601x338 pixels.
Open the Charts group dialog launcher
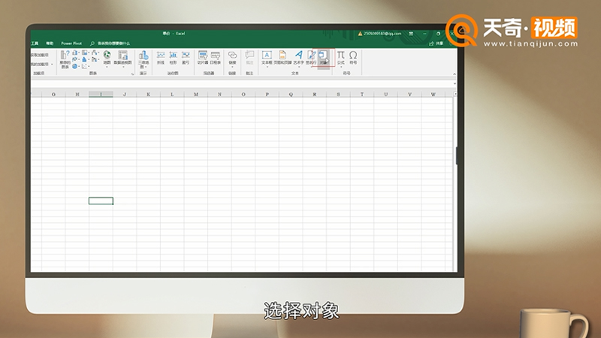[x=133, y=74]
